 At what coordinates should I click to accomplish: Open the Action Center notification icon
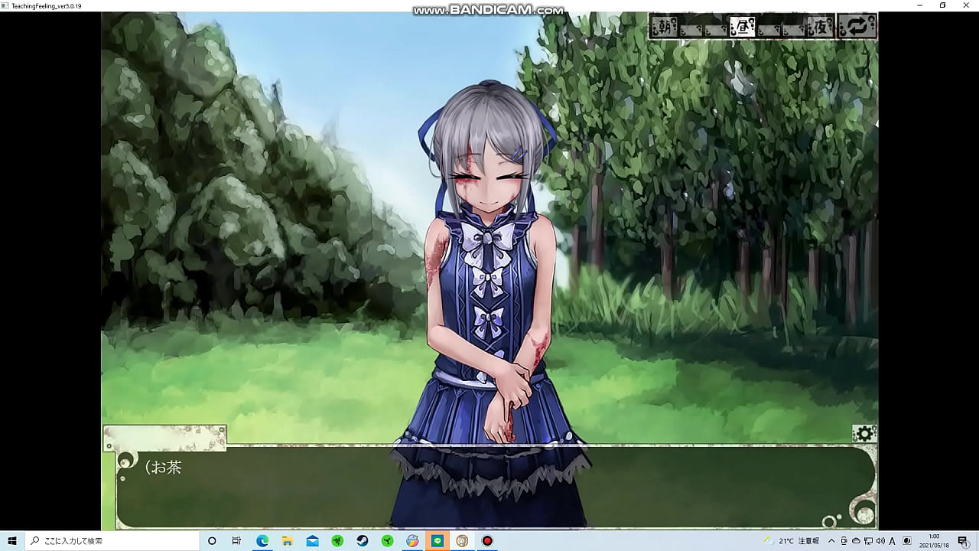[x=962, y=542]
